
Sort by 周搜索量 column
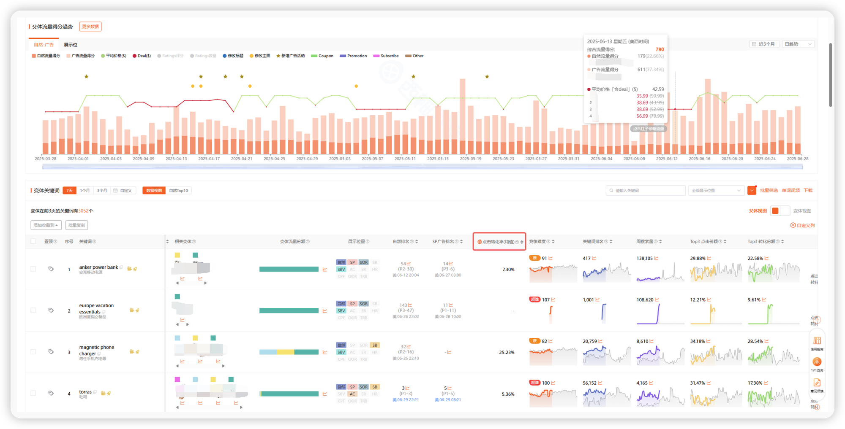tap(660, 242)
